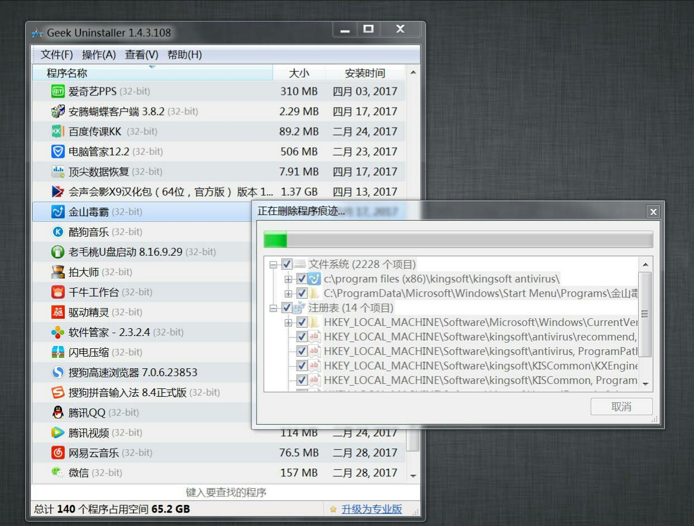This screenshot has width=694, height=526.
Task: Open the 帮助(H) menu
Action: pos(185,55)
